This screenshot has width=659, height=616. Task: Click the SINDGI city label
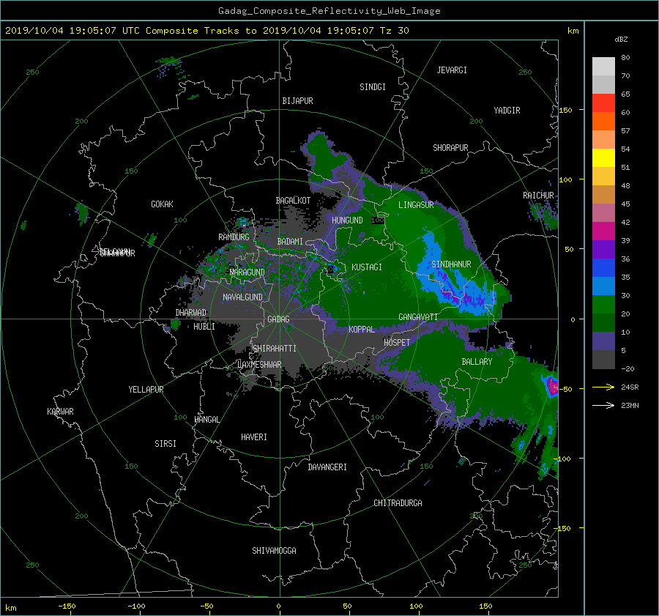pyautogui.click(x=373, y=87)
